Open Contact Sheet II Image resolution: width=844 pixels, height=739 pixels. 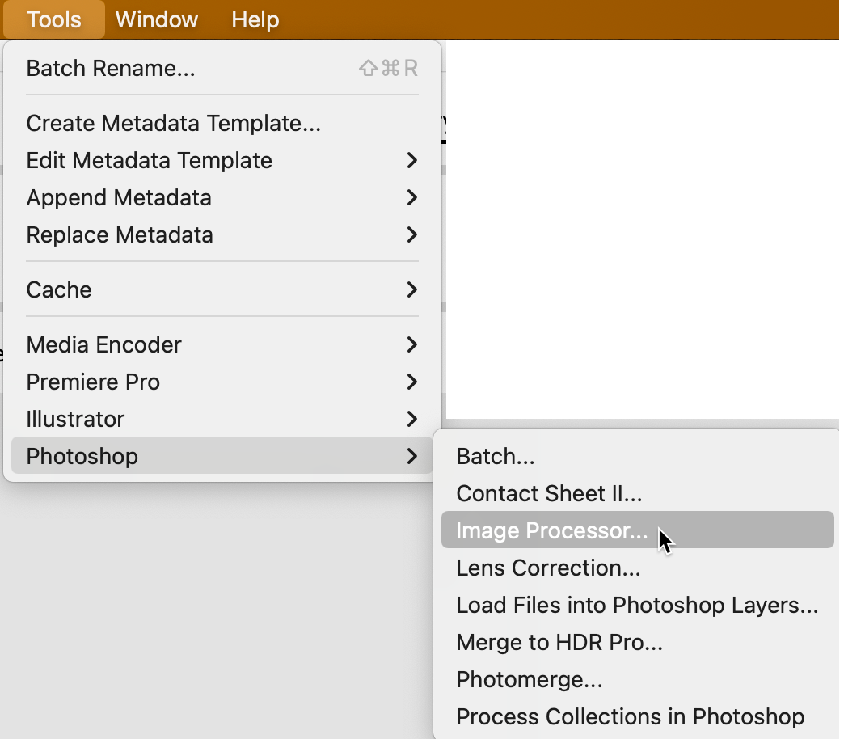pos(549,493)
